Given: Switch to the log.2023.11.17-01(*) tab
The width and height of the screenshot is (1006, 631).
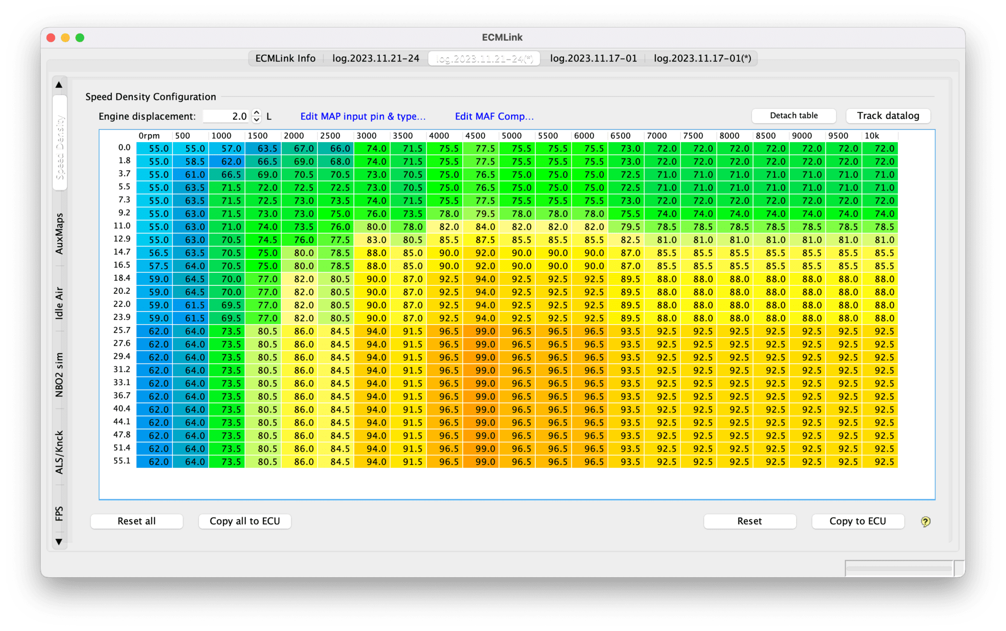Looking at the screenshot, I should click(x=702, y=58).
